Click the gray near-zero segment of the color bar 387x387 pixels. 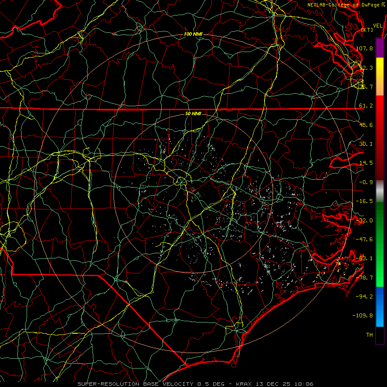pyautogui.click(x=380, y=191)
